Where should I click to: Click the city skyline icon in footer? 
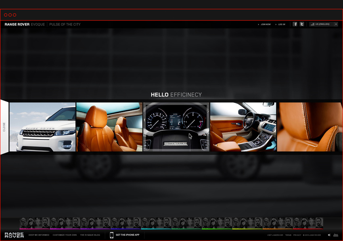click(x=335, y=235)
